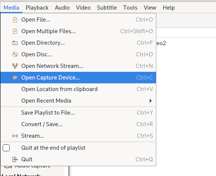Open the Playback menu

coord(37,8)
